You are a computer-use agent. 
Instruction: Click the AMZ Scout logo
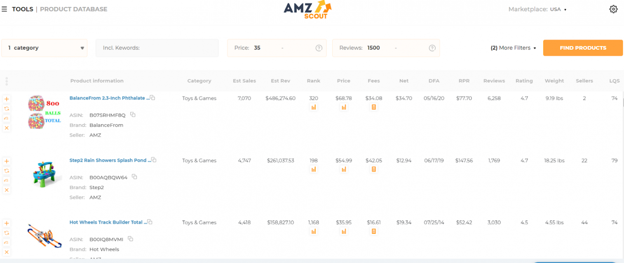pyautogui.click(x=308, y=10)
